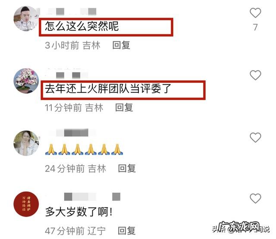This screenshot has width=276, height=239.
Task: Reply to the 24分钟前 comment
Action: pos(127,168)
